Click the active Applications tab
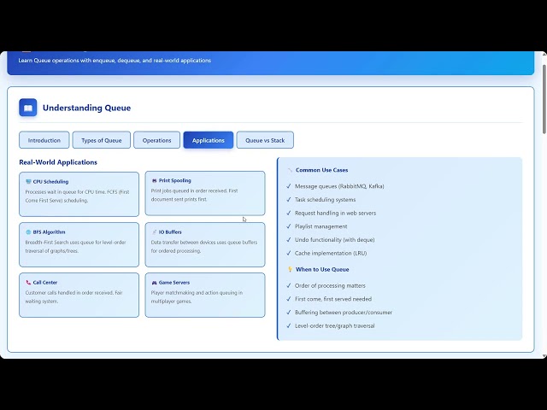Screen dimensions: 547x410 pyautogui.click(x=209, y=140)
